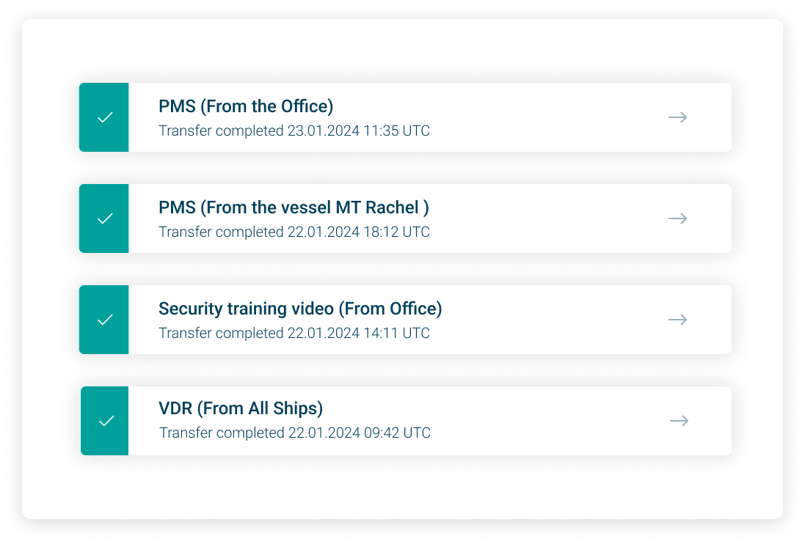Click the arrow on the MT Rachel row
This screenshot has width=805, height=544.
point(677,218)
